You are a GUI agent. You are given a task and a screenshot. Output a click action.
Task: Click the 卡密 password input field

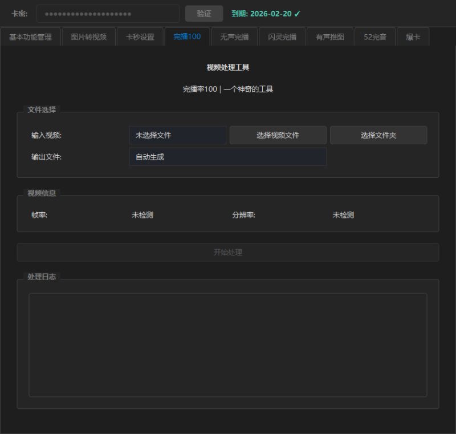[x=108, y=14]
